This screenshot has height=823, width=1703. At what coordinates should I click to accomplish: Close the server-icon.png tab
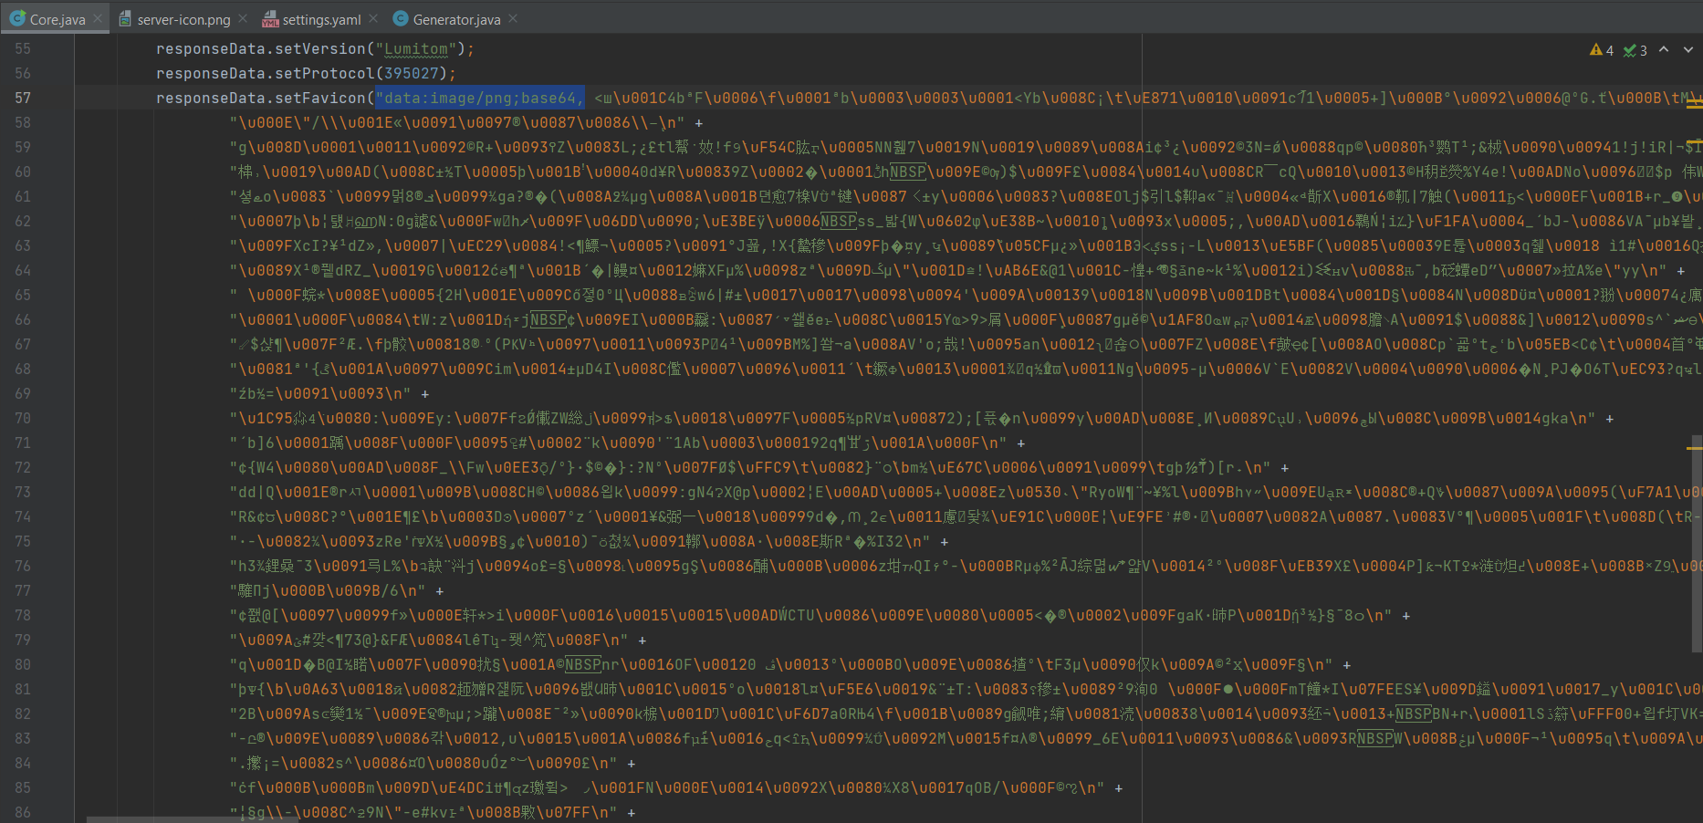[x=242, y=17]
